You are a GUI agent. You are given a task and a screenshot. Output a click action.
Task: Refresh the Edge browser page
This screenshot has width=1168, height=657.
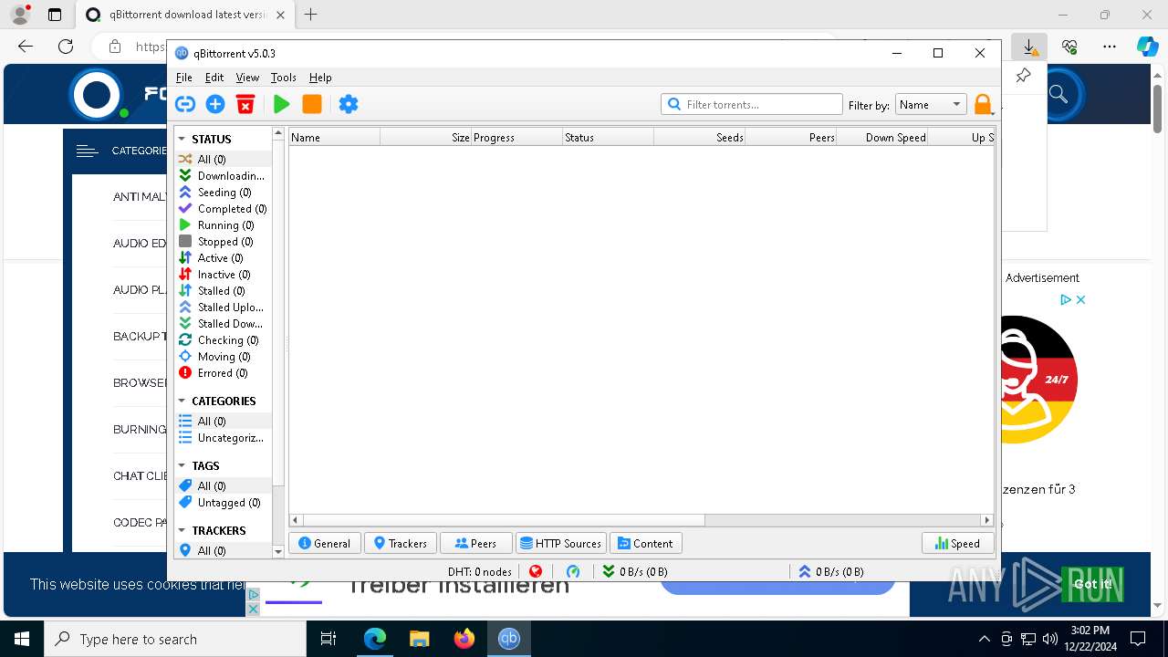66,47
